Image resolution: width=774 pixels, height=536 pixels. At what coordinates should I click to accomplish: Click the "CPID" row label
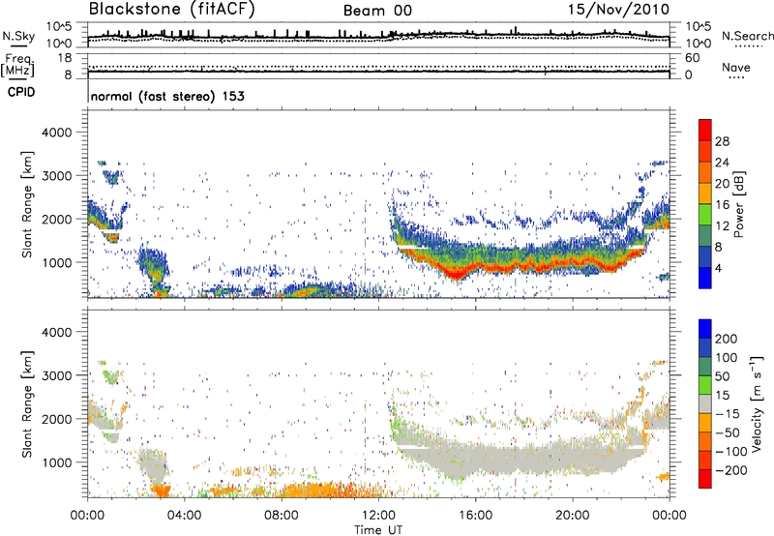21,92
